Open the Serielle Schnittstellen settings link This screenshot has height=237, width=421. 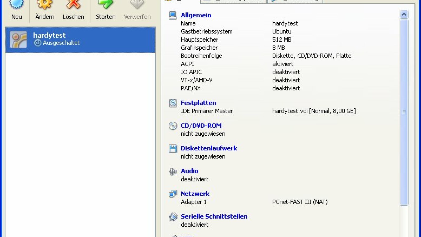pyautogui.click(x=214, y=216)
